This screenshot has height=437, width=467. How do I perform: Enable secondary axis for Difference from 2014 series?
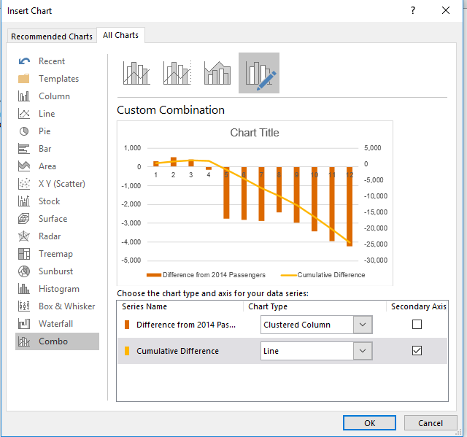point(417,325)
